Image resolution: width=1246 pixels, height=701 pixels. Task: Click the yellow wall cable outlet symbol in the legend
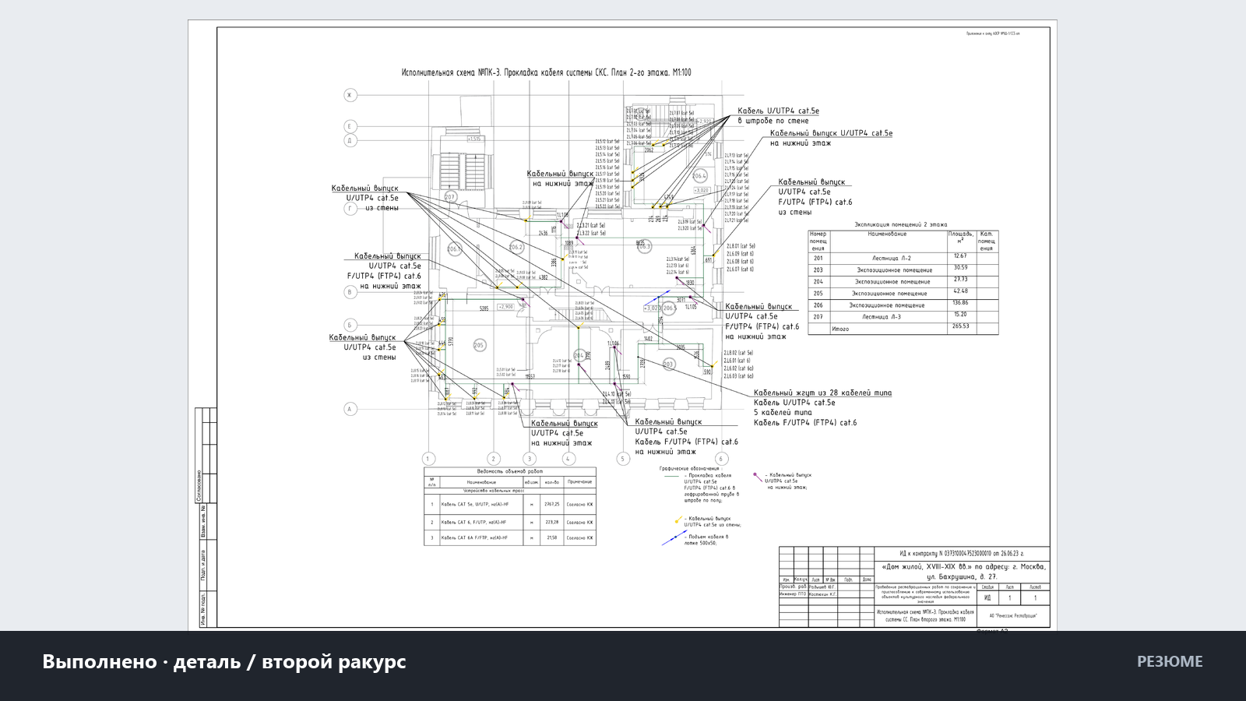pos(678,520)
